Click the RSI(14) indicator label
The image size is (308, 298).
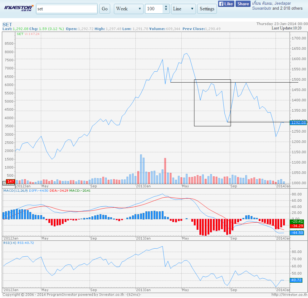(10, 243)
